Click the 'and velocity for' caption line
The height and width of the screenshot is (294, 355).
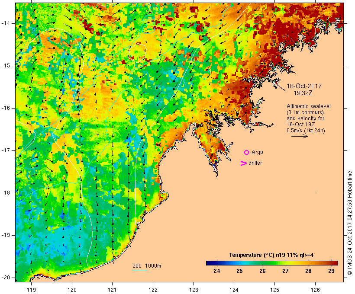click(305, 118)
